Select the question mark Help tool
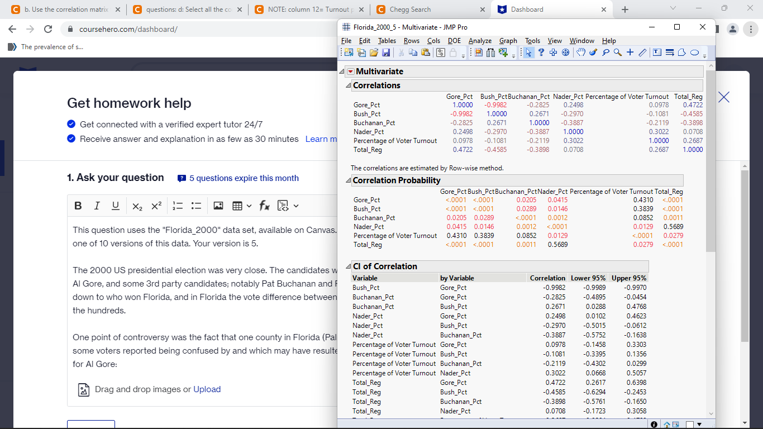The width and height of the screenshot is (763, 429). pyautogui.click(x=542, y=53)
